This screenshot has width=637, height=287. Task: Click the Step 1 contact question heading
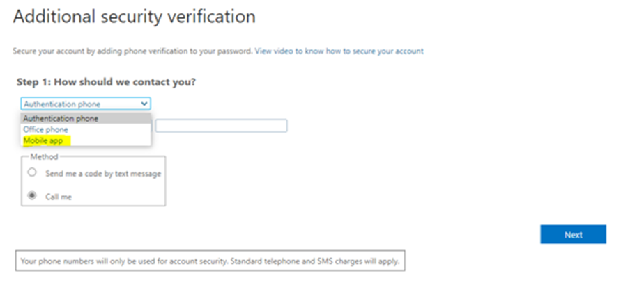(x=106, y=82)
